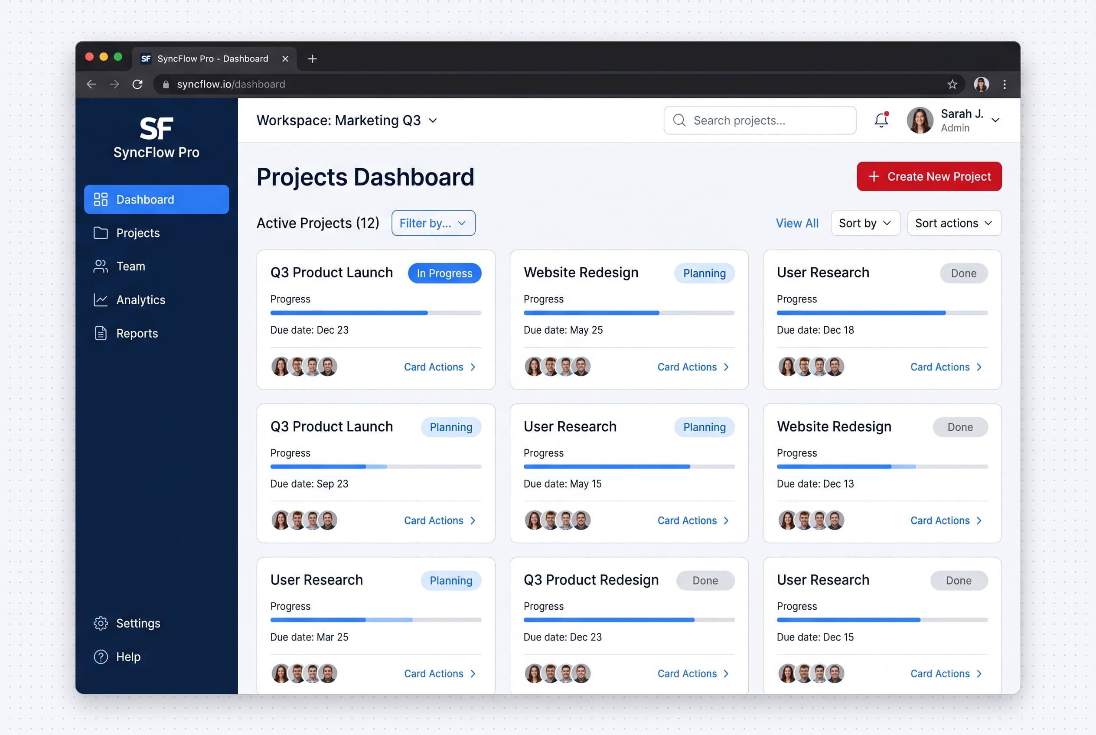The image size is (1096, 735).
Task: Click the Team people icon
Action: (x=100, y=266)
